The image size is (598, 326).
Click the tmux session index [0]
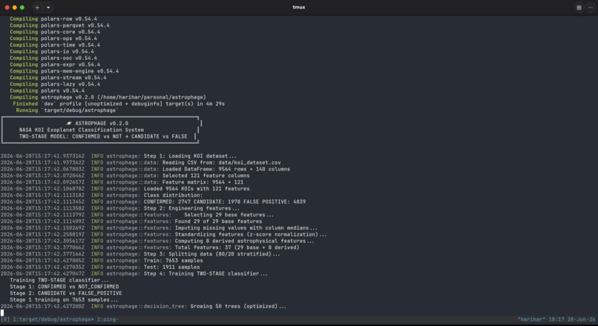(5, 319)
